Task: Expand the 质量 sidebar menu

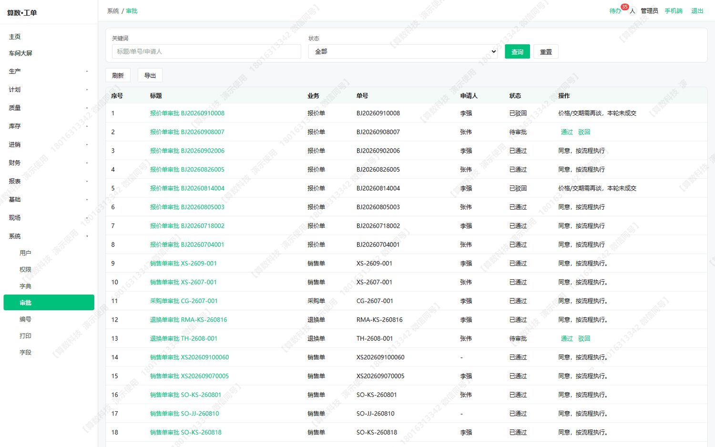Action: pos(49,108)
